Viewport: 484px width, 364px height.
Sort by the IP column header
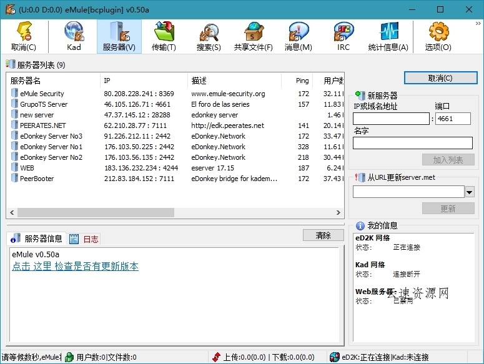[x=144, y=81]
